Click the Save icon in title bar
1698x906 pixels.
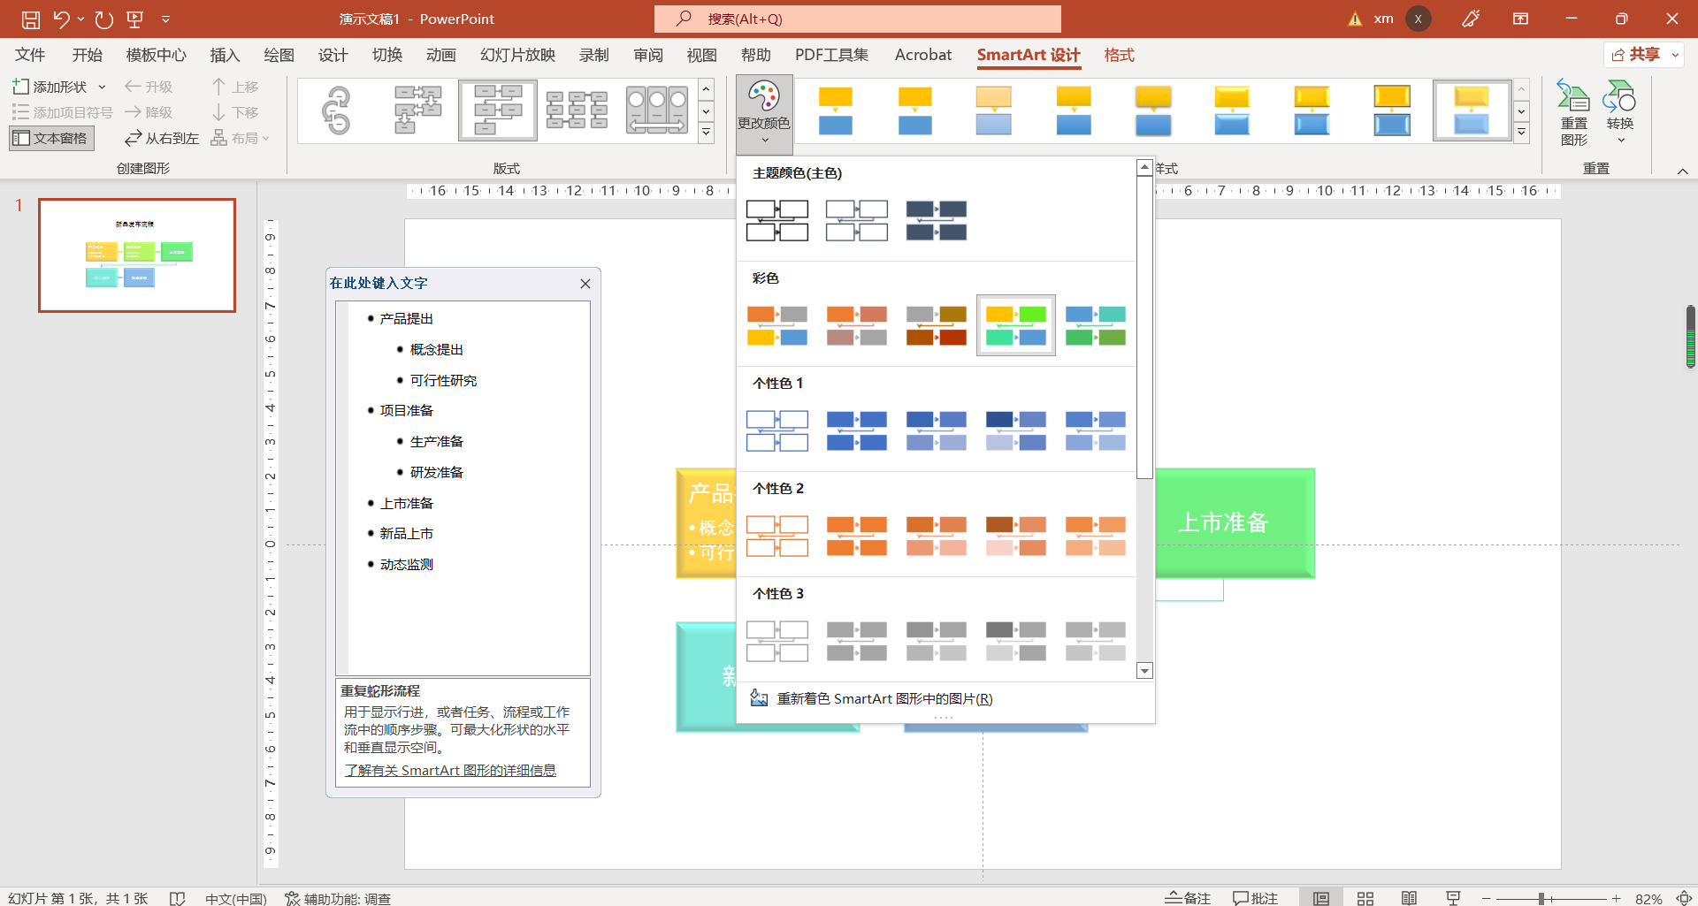31,19
